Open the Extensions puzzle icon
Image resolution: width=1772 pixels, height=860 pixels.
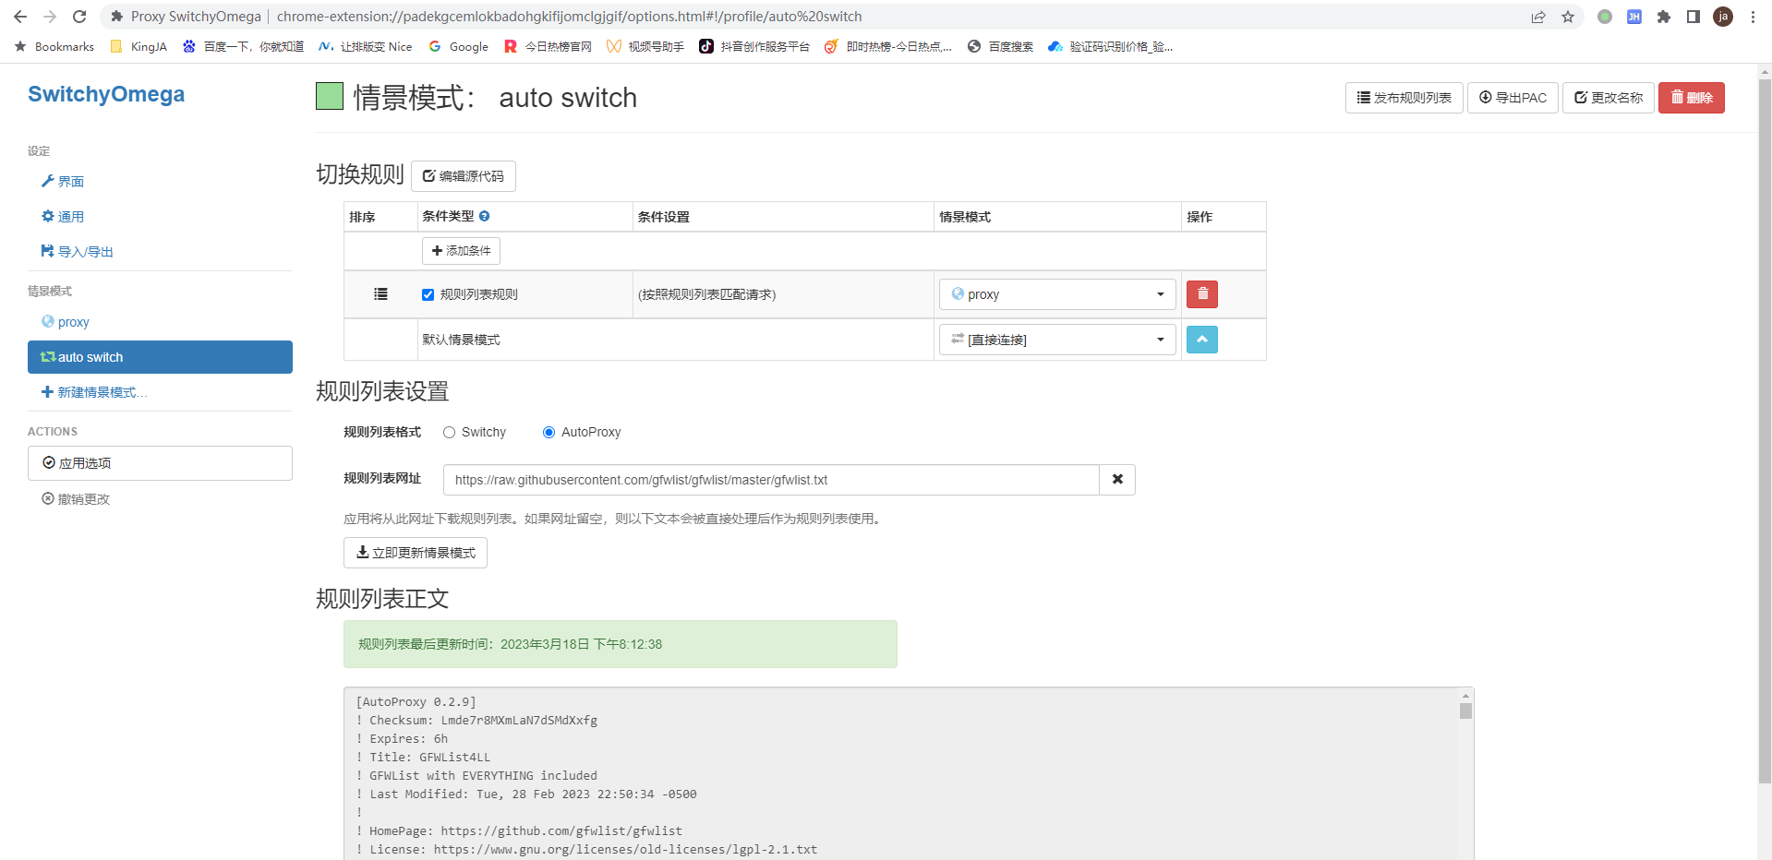coord(1664,17)
